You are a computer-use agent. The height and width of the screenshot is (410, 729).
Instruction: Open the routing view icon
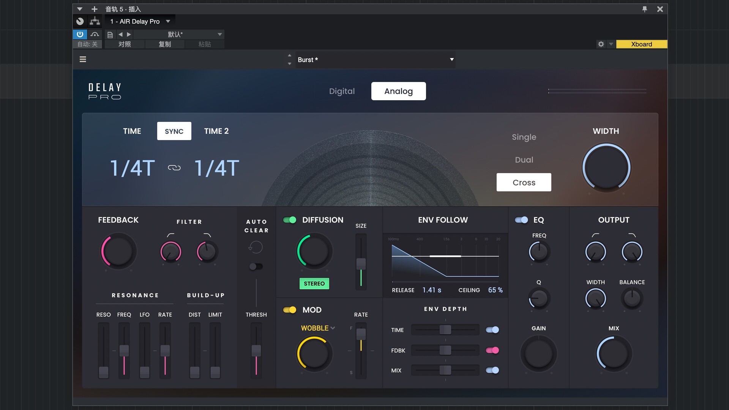pos(94,21)
